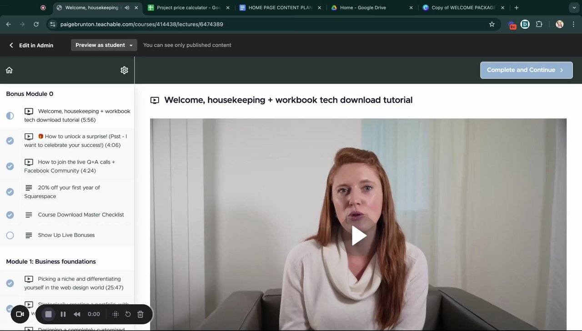Click the video icon beside lecture title
This screenshot has height=331, width=582.
click(x=155, y=100)
